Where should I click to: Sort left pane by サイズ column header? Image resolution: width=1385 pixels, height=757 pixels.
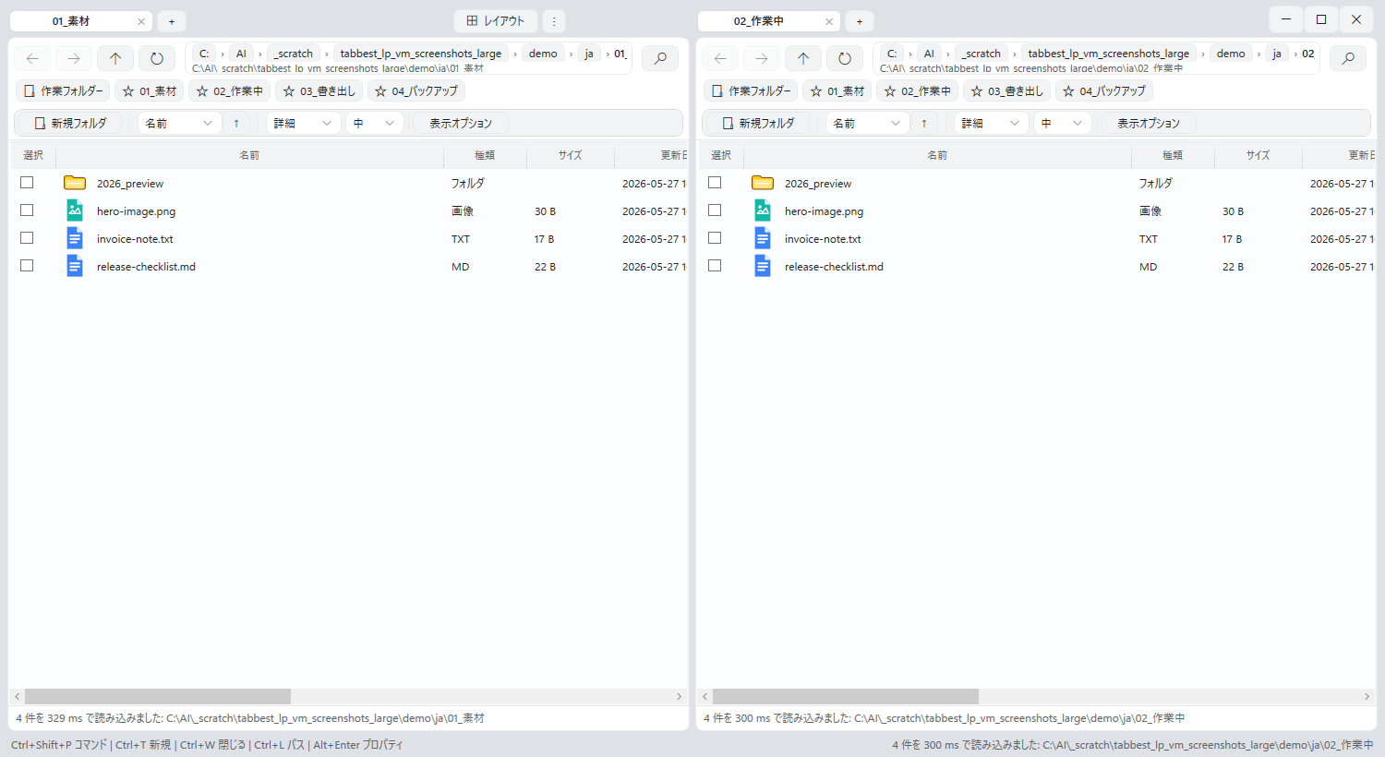coord(571,155)
